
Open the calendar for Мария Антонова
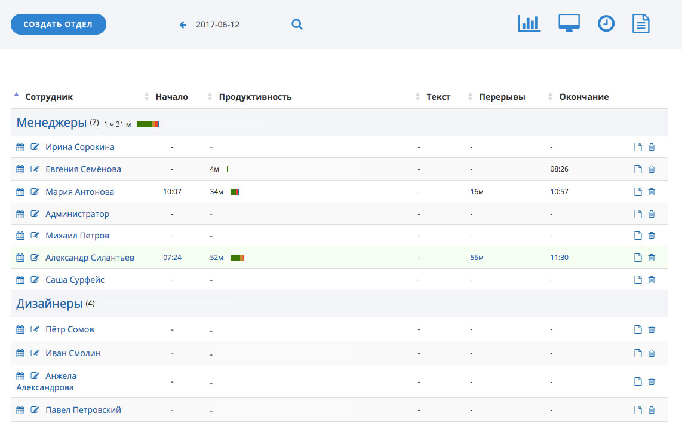pyautogui.click(x=20, y=191)
